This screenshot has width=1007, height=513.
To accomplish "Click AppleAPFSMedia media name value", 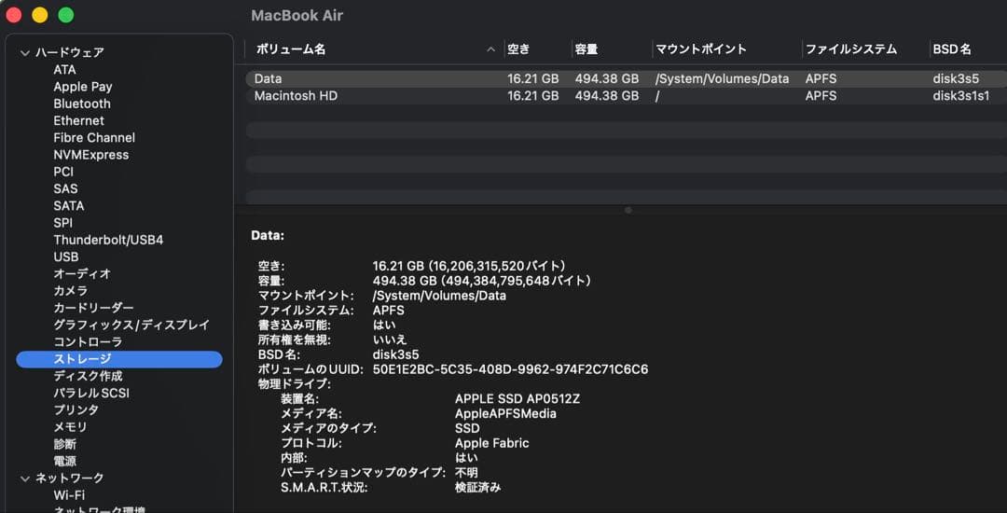I will (x=505, y=413).
